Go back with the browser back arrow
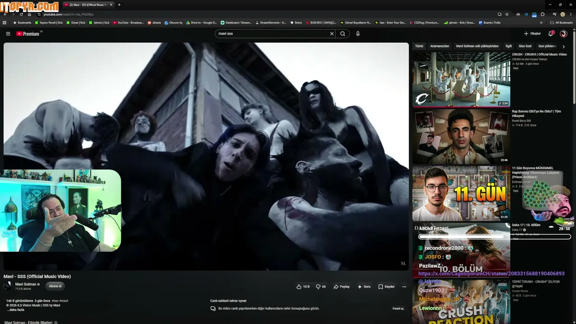This screenshot has height=324, width=576. click(x=5, y=14)
